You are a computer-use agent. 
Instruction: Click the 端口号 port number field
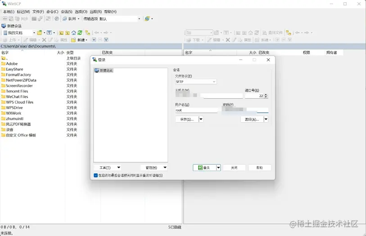click(x=254, y=96)
